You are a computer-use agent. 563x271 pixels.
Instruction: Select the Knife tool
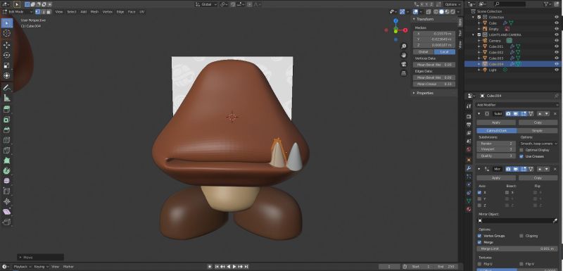pos(6,151)
